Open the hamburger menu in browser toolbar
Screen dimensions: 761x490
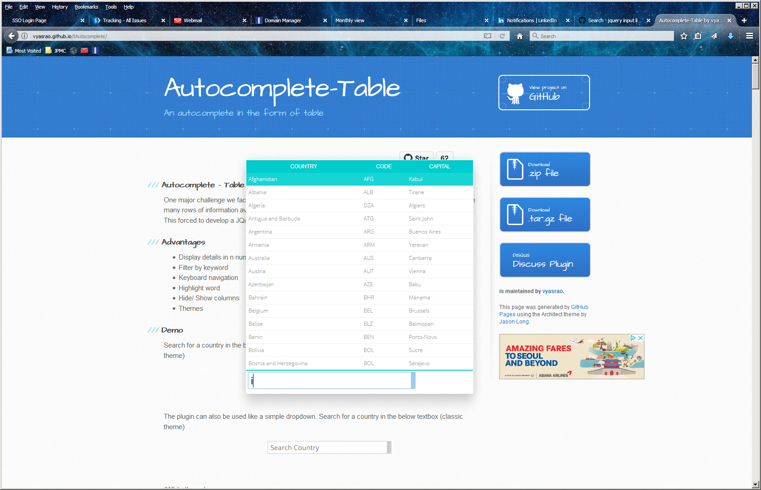point(750,36)
